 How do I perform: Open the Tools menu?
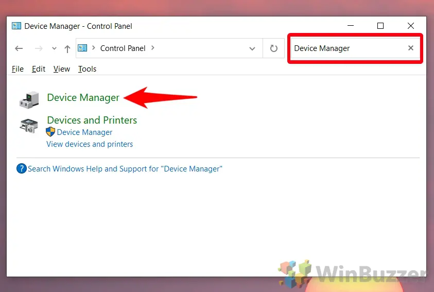87,68
